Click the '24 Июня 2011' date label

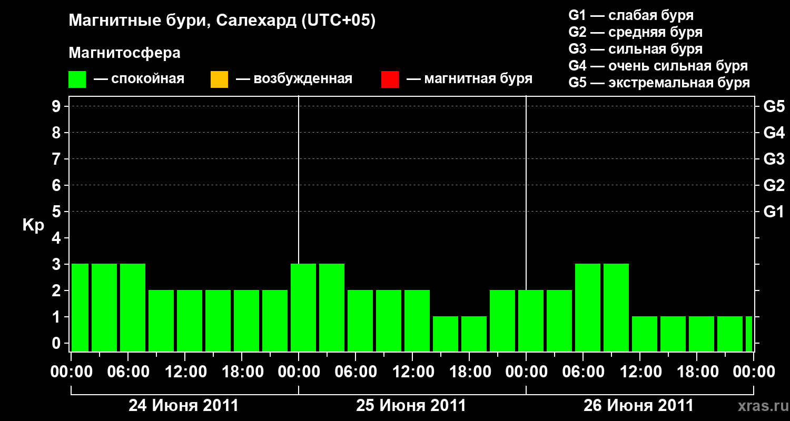click(x=184, y=406)
